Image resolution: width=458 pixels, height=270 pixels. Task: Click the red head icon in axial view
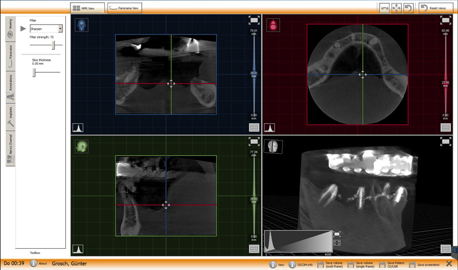pos(273,25)
